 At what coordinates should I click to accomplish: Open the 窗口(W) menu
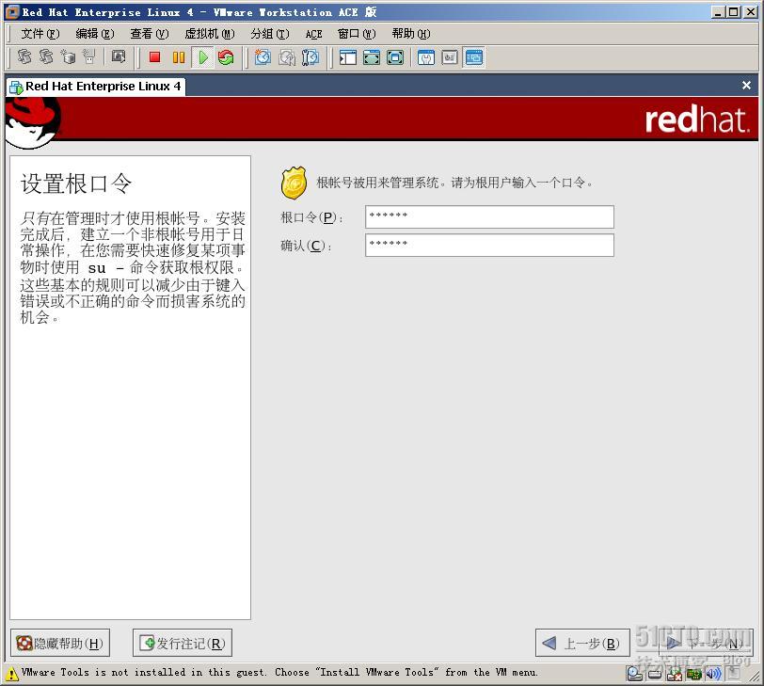[357, 34]
